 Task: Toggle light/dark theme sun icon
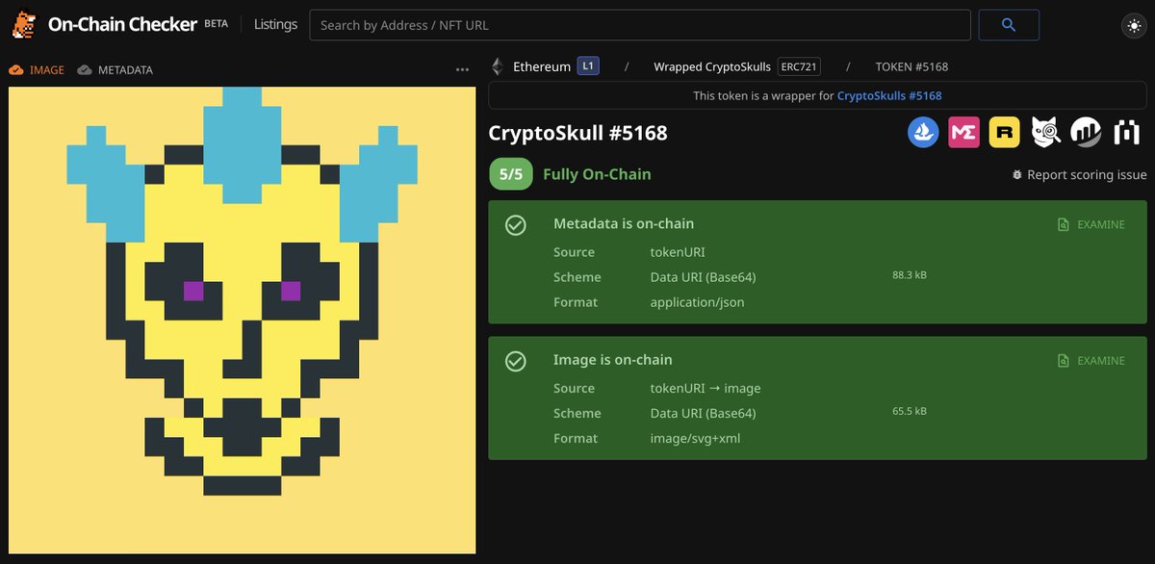(x=1133, y=26)
